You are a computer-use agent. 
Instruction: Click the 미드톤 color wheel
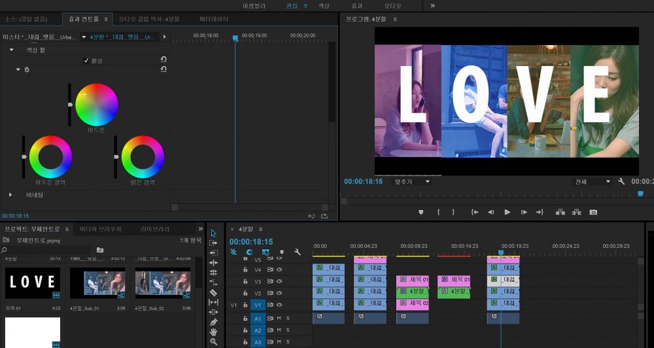coord(96,105)
